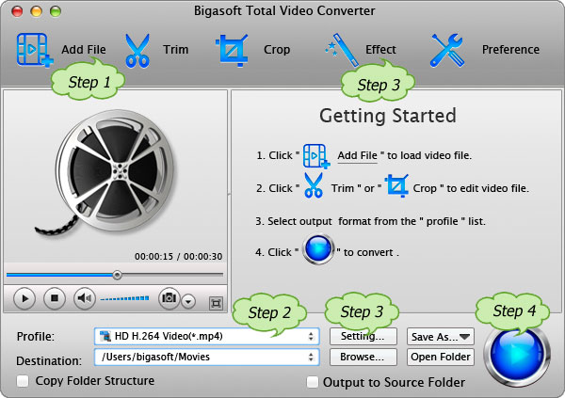Click the playback progress slider handle

tap(117, 275)
